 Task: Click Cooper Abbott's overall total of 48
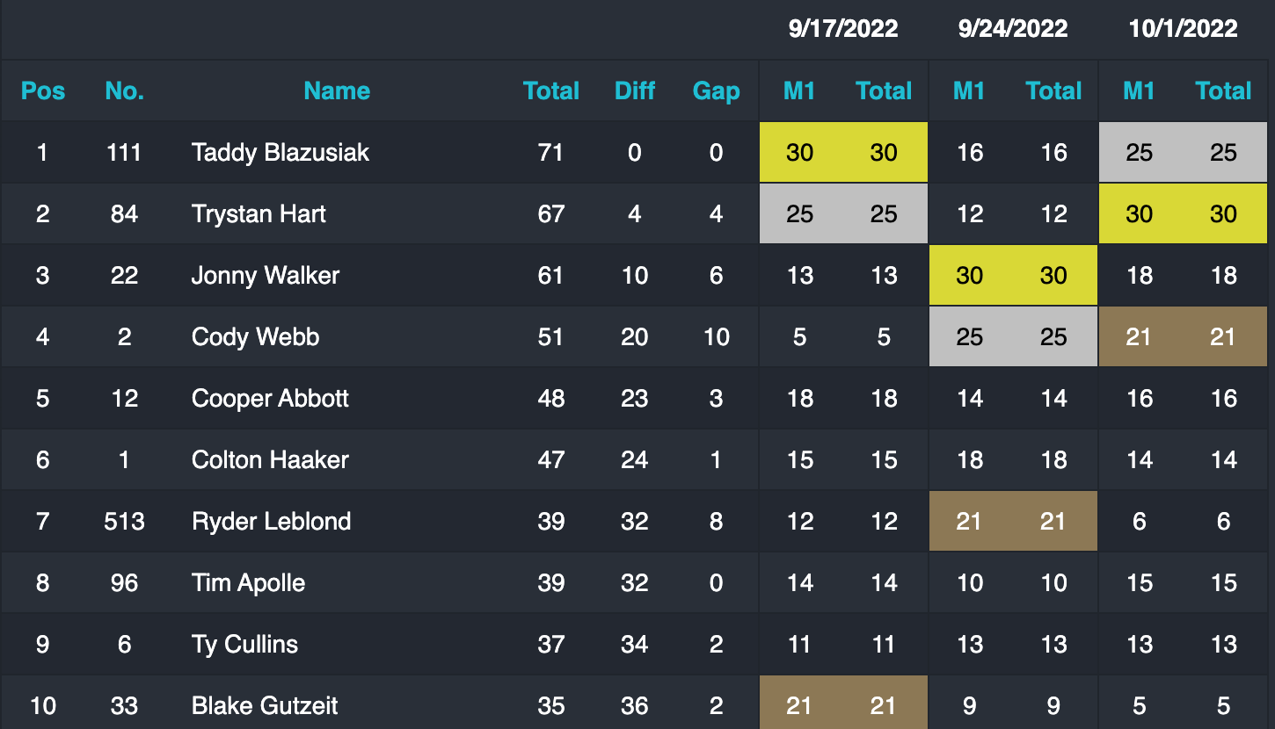[x=551, y=398]
